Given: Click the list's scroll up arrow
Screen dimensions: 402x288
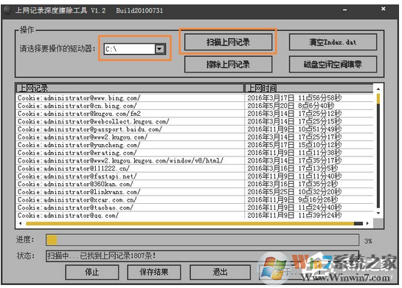Looking at the screenshot, I should (378, 89).
